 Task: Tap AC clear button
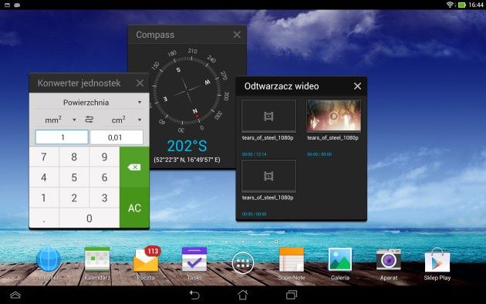(134, 208)
